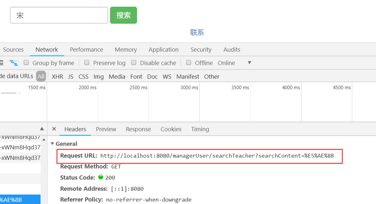Enable the Group by frame checkbox

(x=26, y=63)
